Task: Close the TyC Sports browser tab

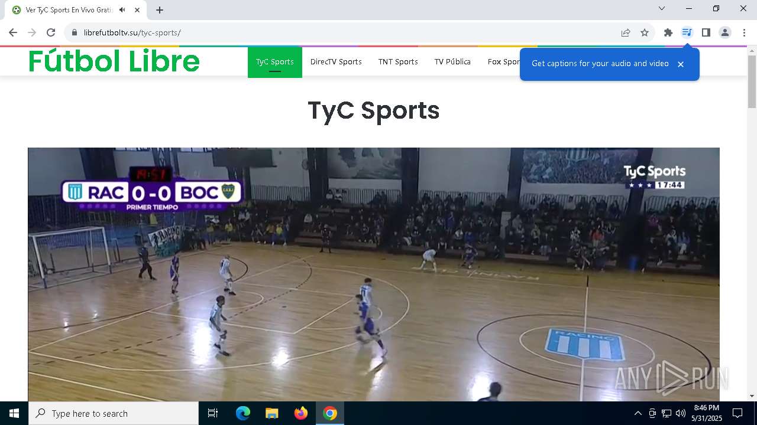Action: [x=137, y=10]
